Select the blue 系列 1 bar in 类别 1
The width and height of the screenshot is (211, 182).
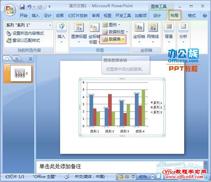coord(91,111)
